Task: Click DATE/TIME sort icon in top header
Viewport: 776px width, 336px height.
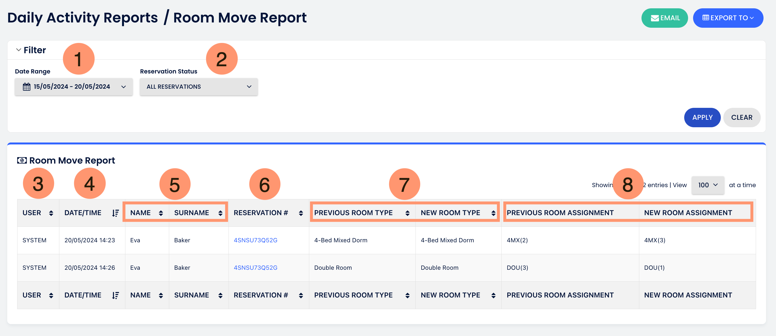Action: pos(115,213)
